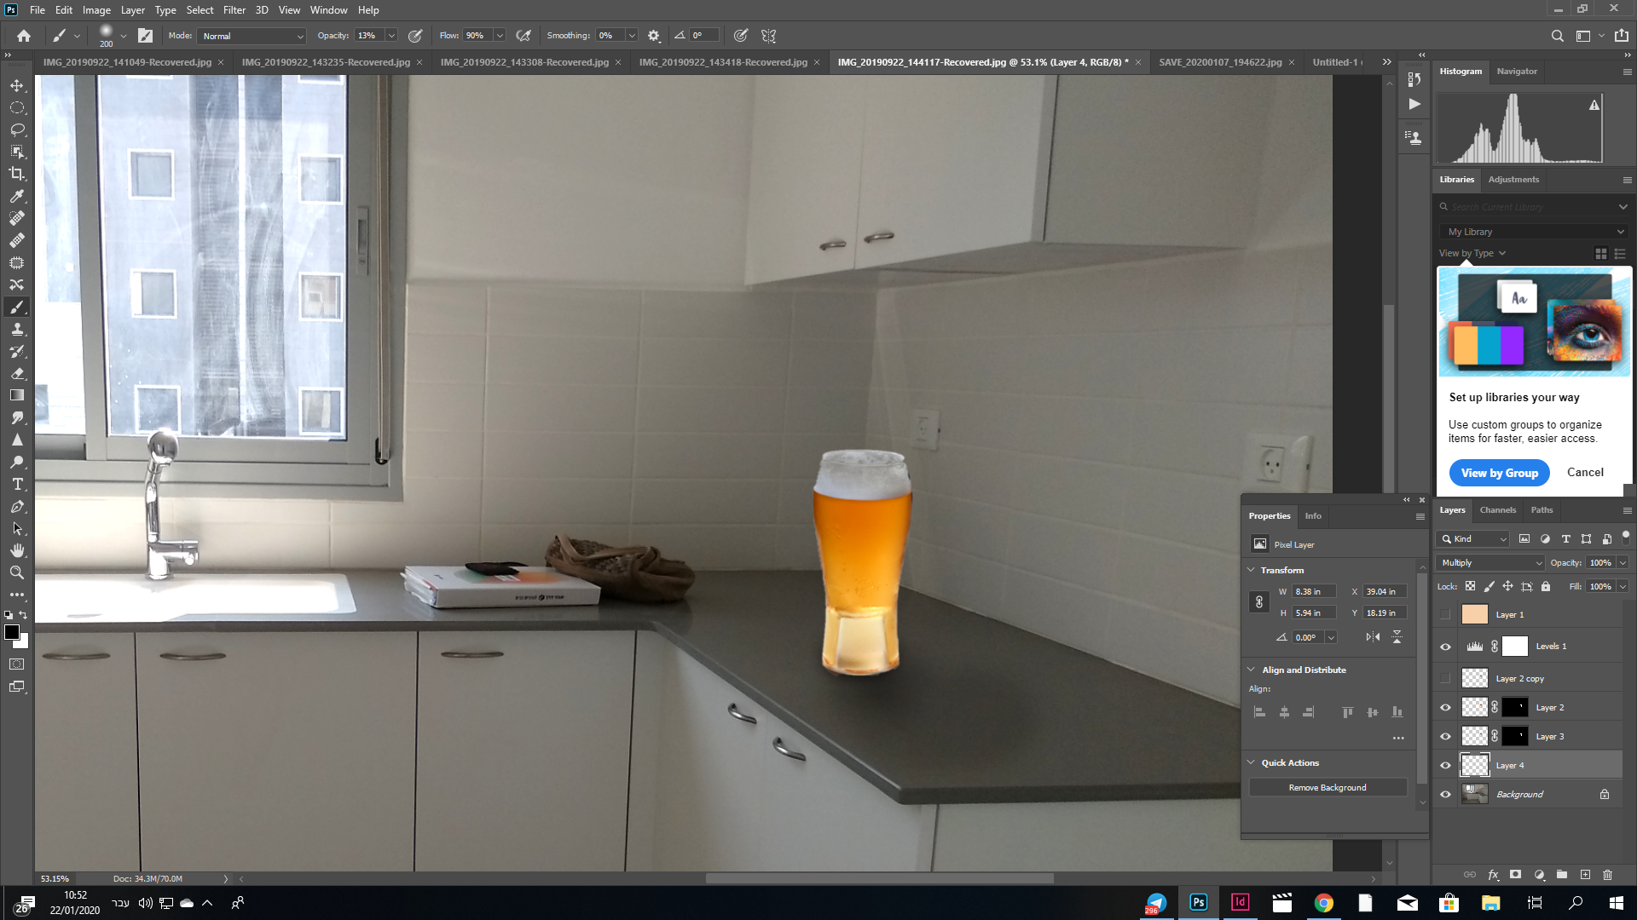Open the Multiply blend mode dropdown
This screenshot has width=1637, height=920.
coord(1490,563)
